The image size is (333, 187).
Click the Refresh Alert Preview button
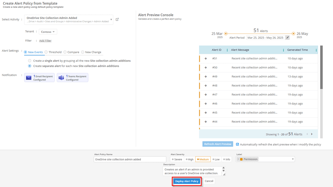[218, 144]
